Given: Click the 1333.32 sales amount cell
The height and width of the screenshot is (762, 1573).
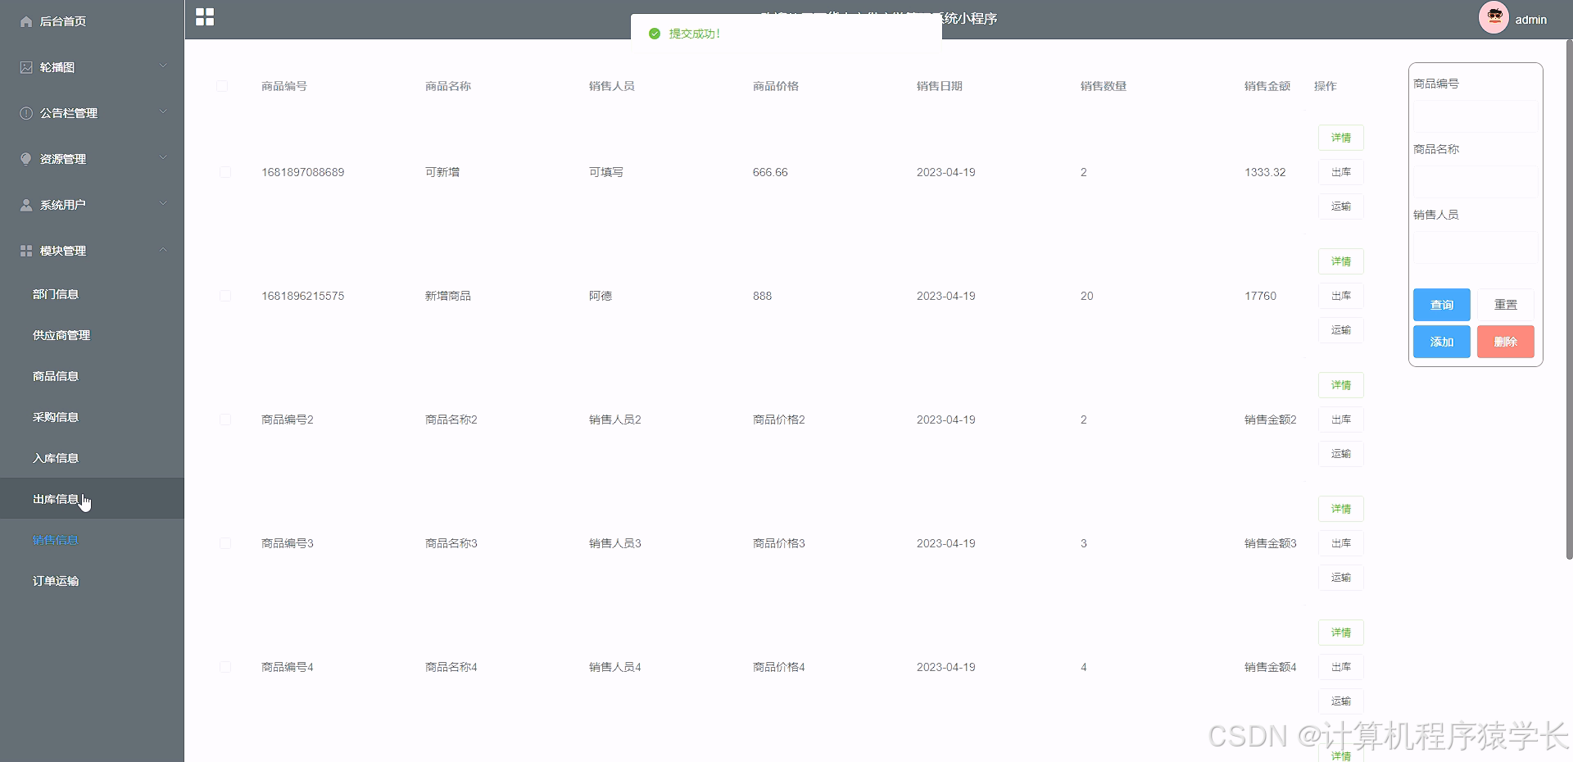Looking at the screenshot, I should point(1265,172).
